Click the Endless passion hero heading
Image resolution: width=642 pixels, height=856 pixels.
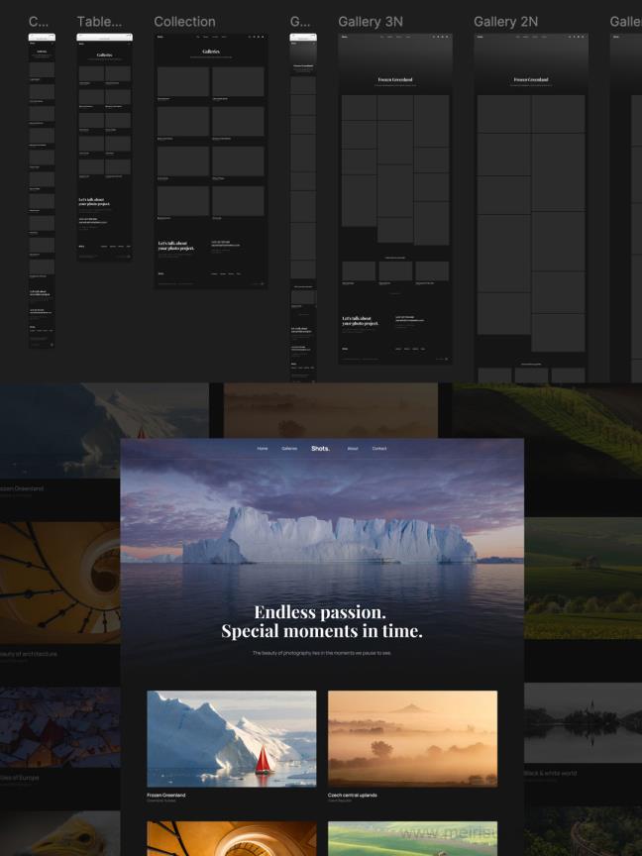[321, 621]
